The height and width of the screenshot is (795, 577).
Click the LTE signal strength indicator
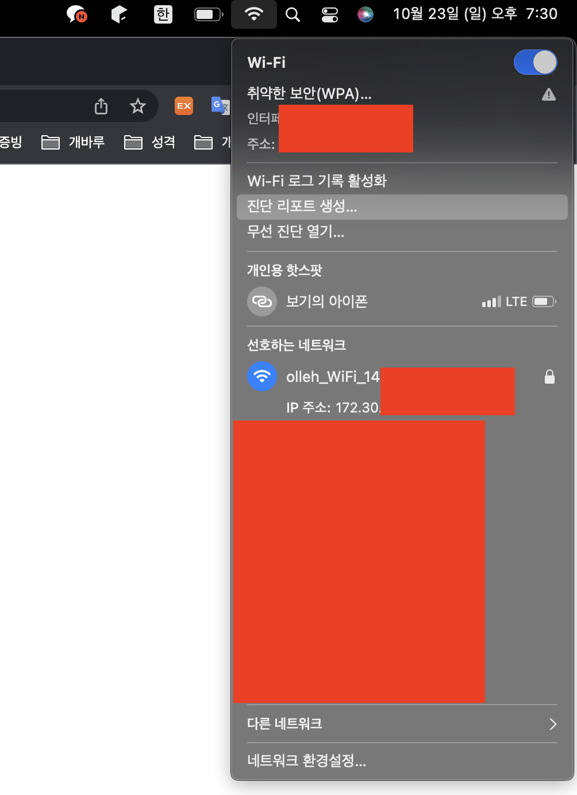(x=492, y=302)
